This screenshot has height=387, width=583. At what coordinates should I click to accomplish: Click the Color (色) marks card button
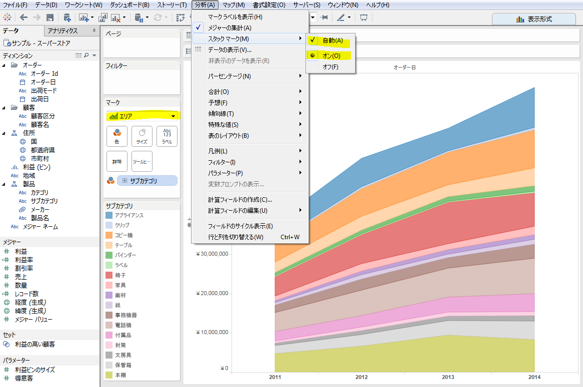(116, 136)
